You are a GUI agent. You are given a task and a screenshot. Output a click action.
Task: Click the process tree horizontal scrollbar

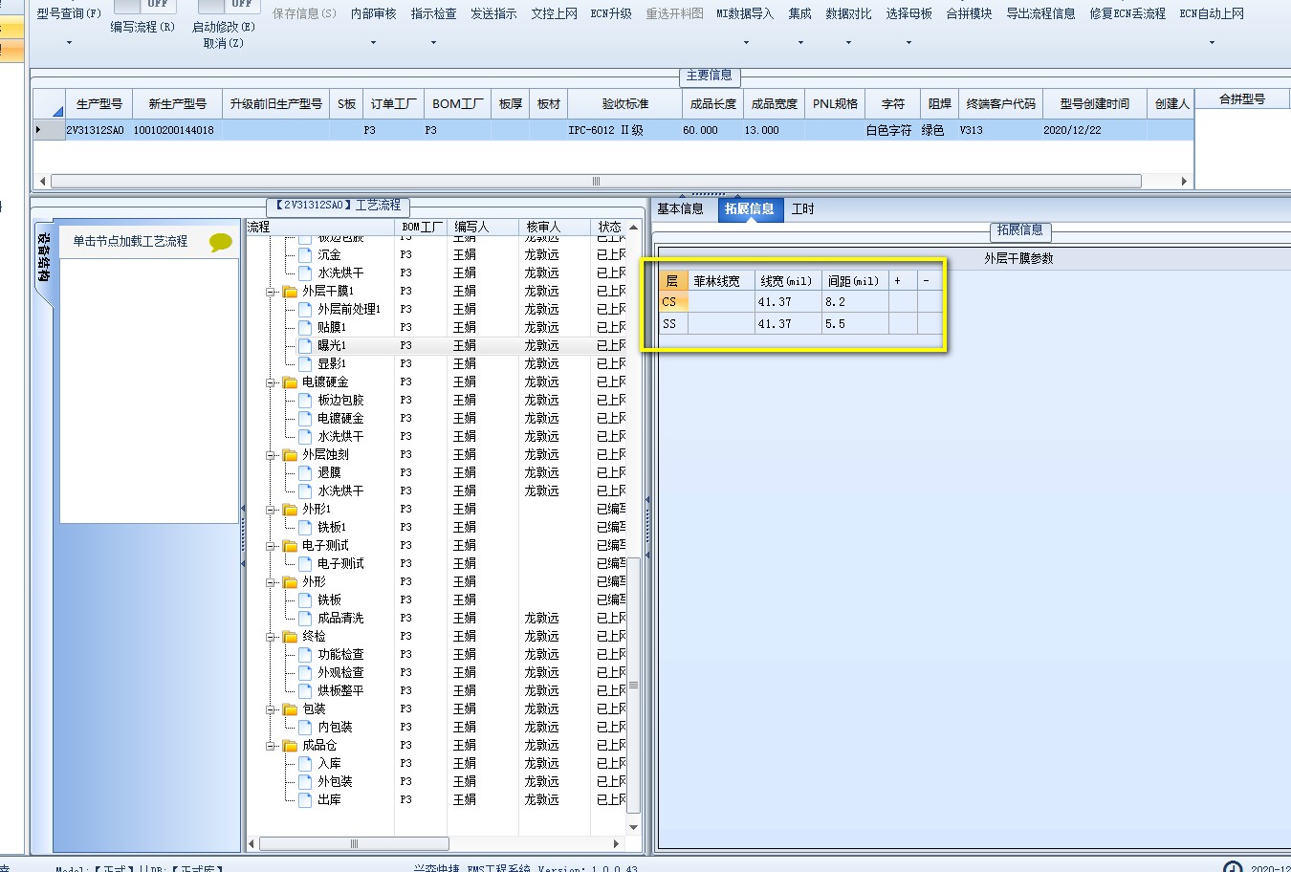click(354, 843)
